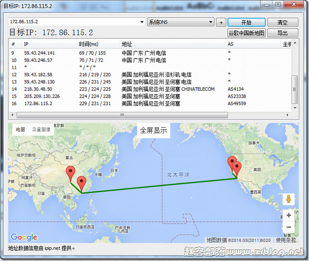Switch map to 地图 map view
This screenshot has height=261, width=309.
20,129
